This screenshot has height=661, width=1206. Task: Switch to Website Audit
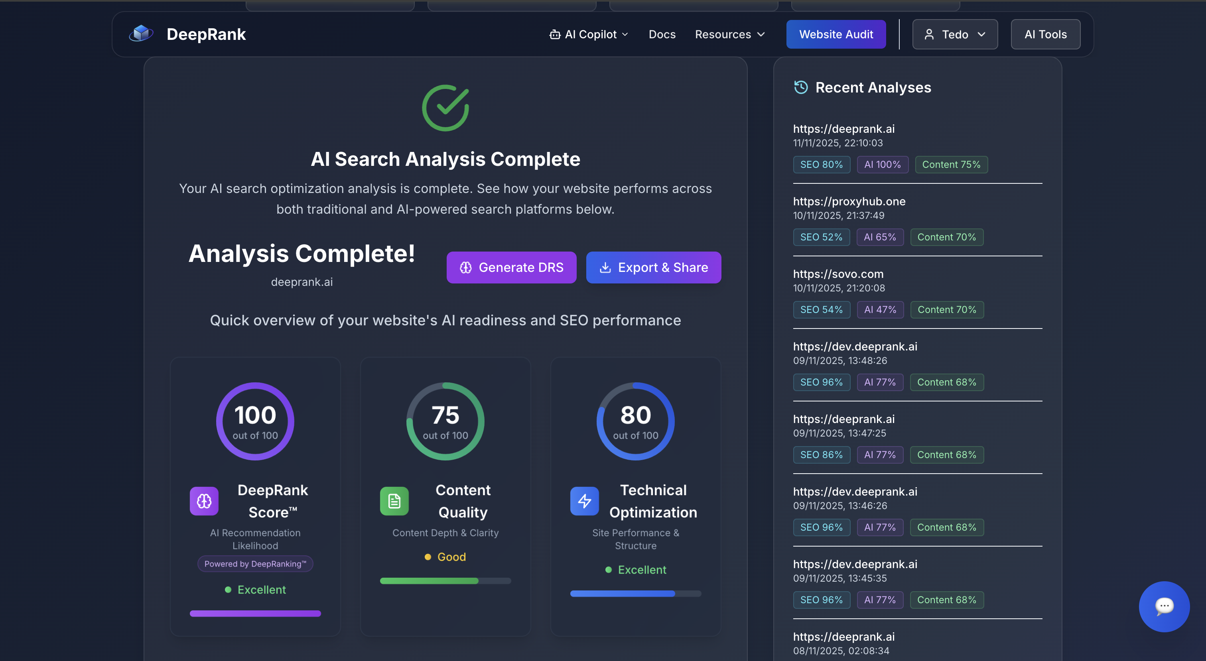pos(836,34)
